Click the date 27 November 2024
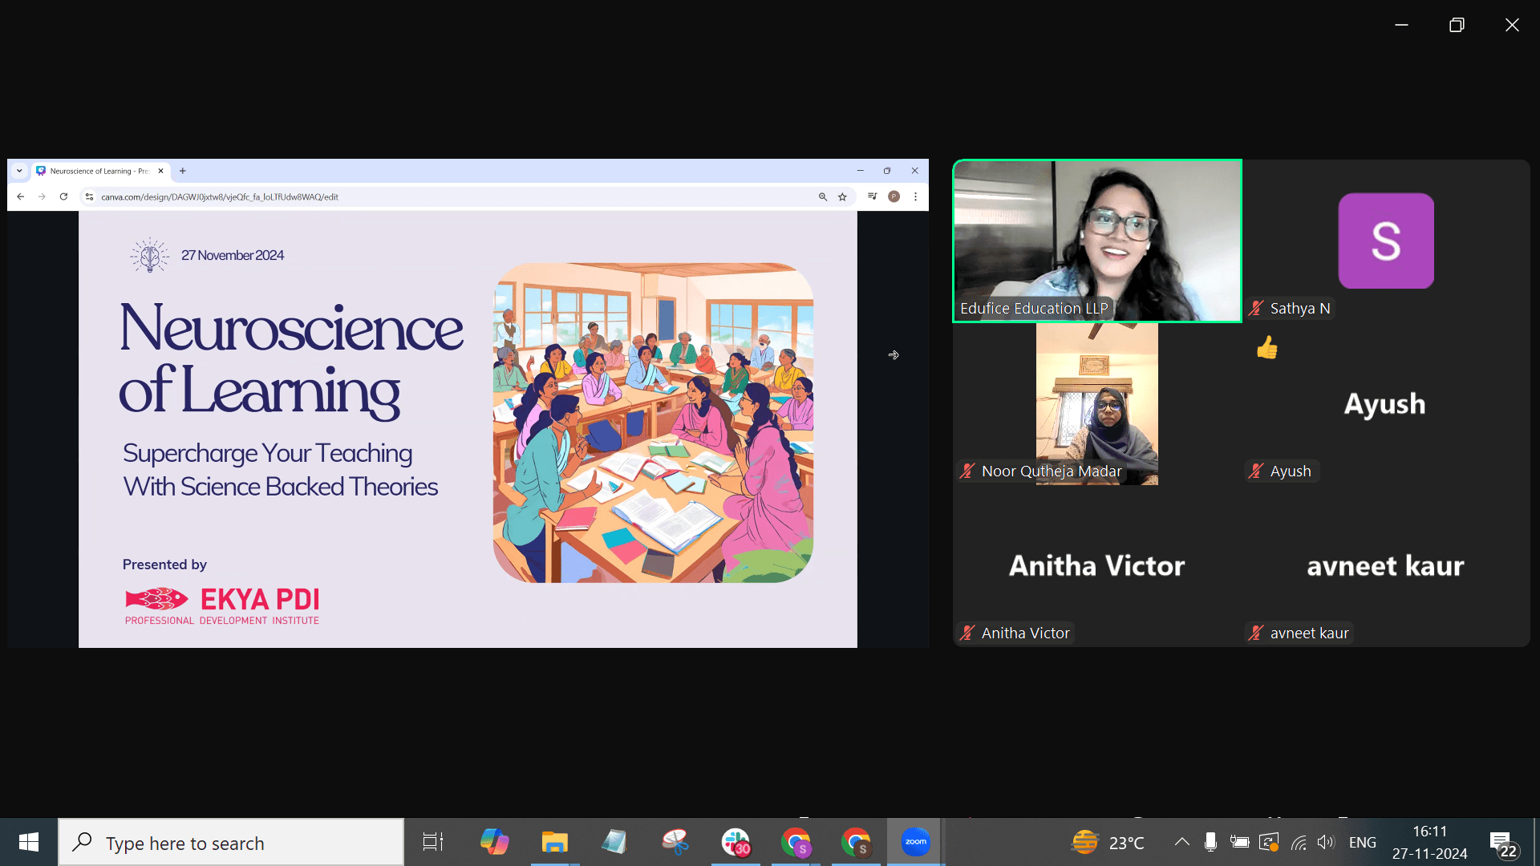The height and width of the screenshot is (866, 1540). [x=233, y=255]
